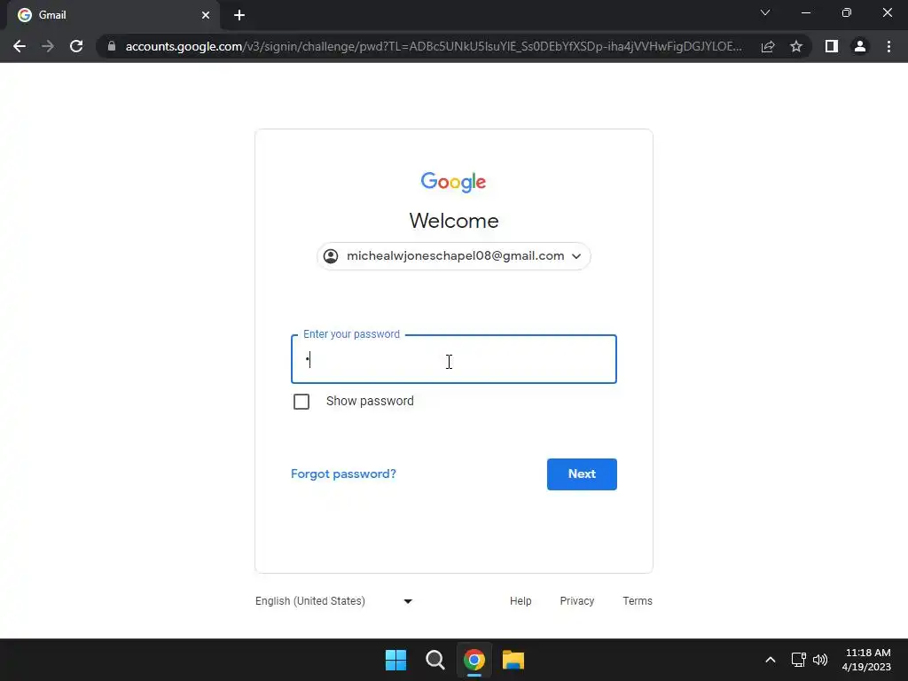Viewport: 908px width, 681px height.
Task: Click the browser forward arrow
Action: [x=48, y=46]
